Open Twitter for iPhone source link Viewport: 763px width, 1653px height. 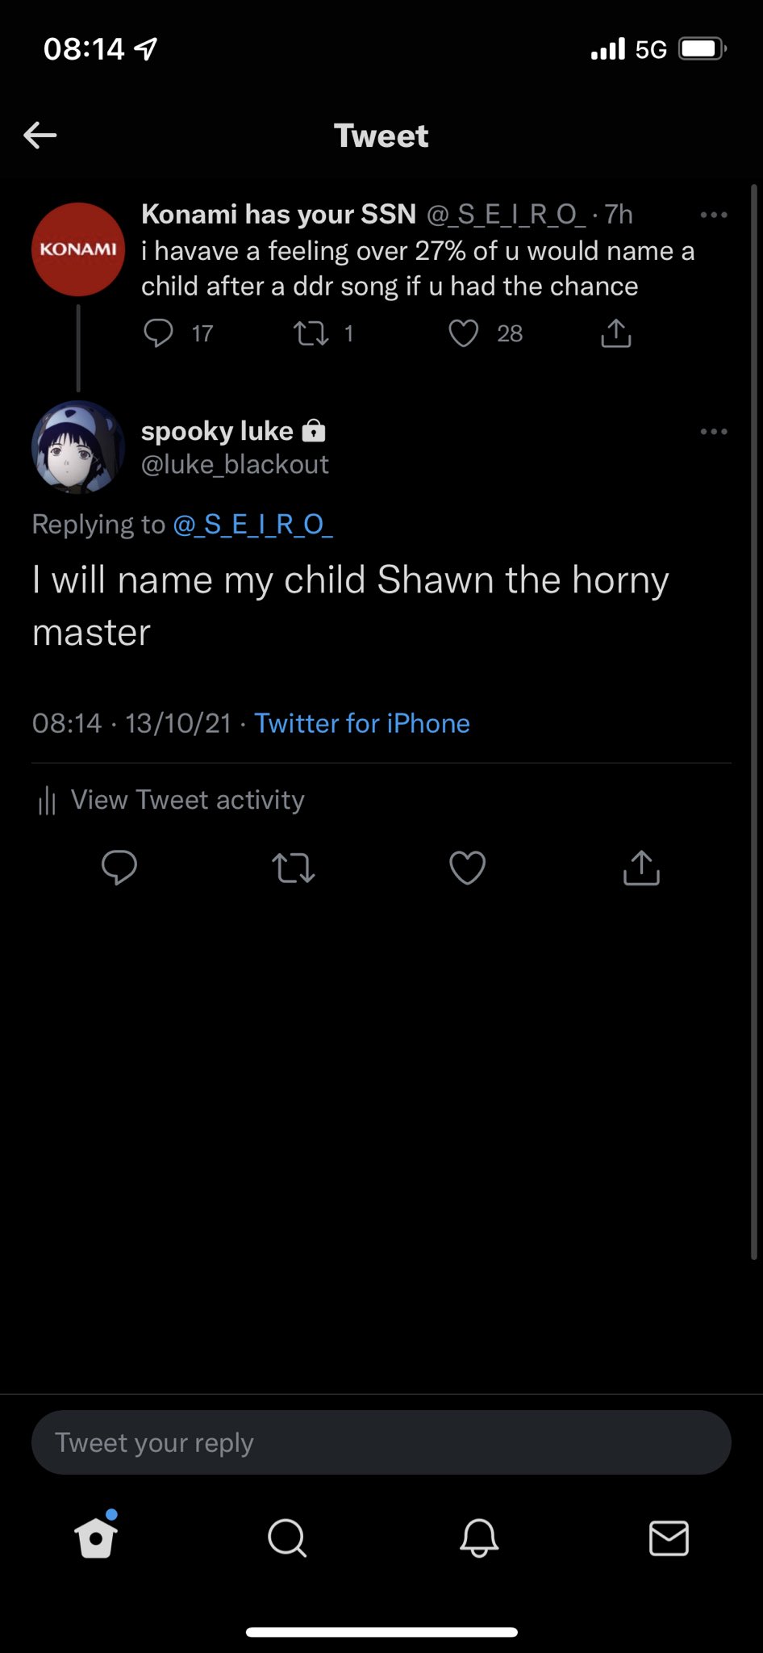pos(362,723)
